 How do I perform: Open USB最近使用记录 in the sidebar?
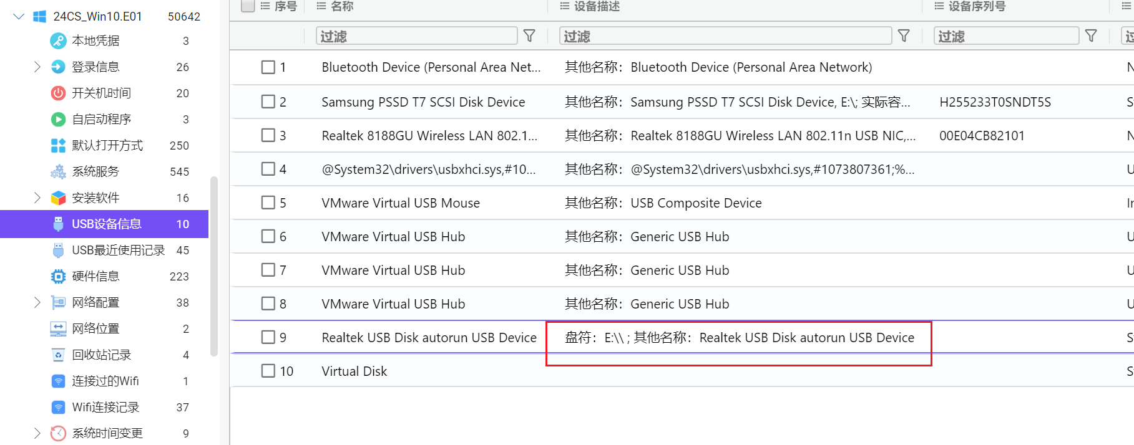(119, 251)
